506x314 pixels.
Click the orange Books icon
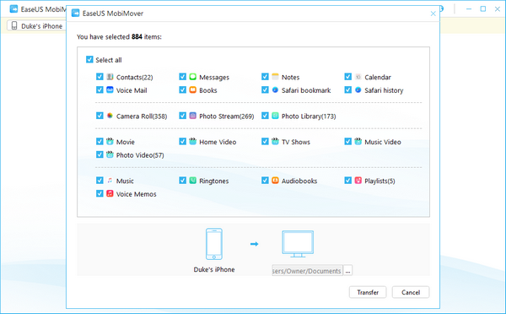click(192, 89)
